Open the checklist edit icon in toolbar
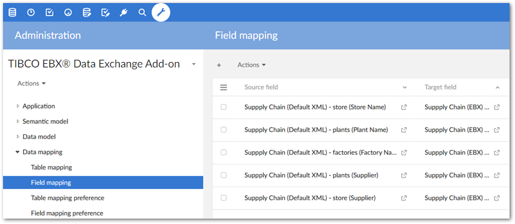Screen dimensions: 515x224 click(105, 13)
